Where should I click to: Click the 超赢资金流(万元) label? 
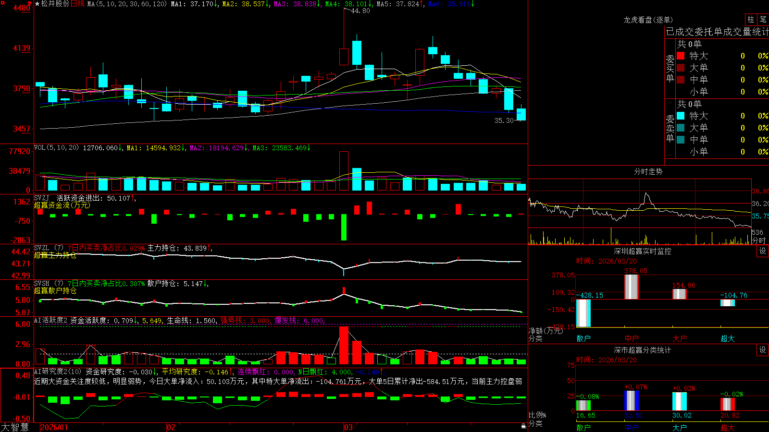click(62, 205)
